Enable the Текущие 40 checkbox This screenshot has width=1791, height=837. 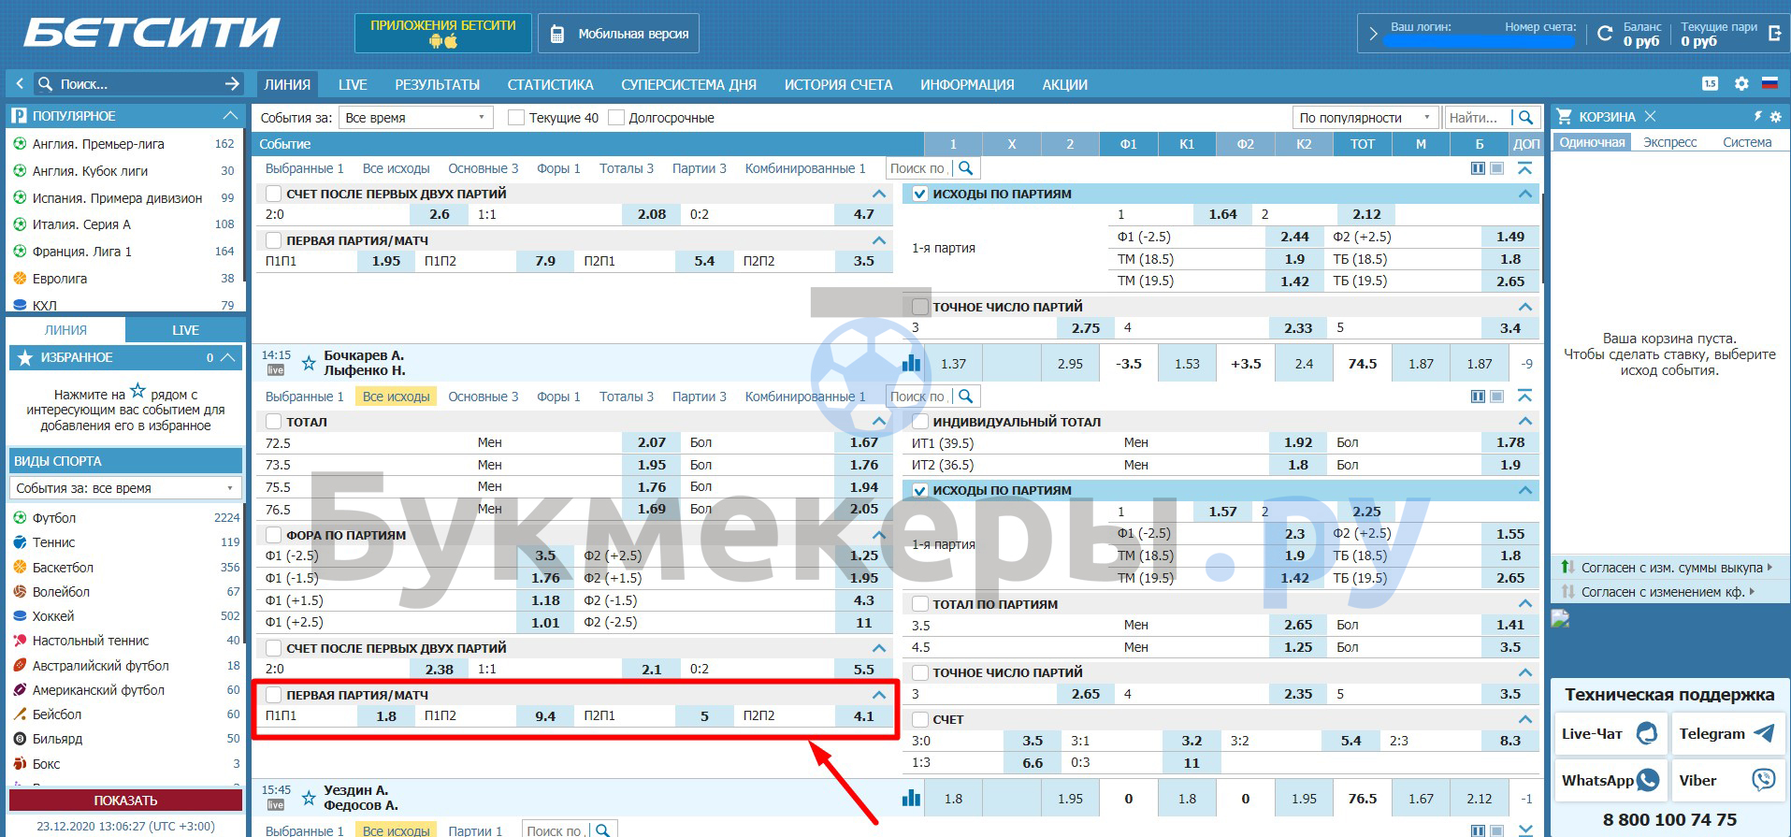tap(515, 118)
